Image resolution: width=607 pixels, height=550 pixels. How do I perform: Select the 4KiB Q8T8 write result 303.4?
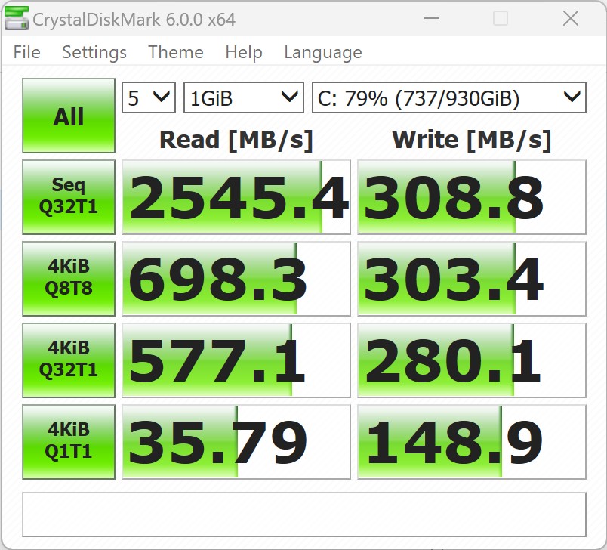pos(472,279)
